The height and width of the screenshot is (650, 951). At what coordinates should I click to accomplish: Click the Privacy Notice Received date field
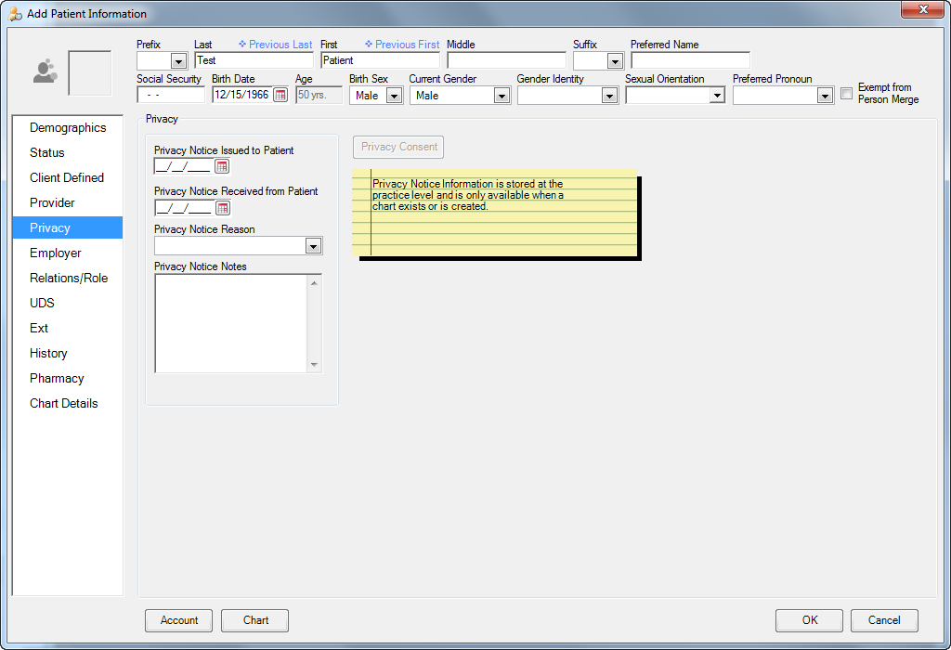(x=185, y=208)
